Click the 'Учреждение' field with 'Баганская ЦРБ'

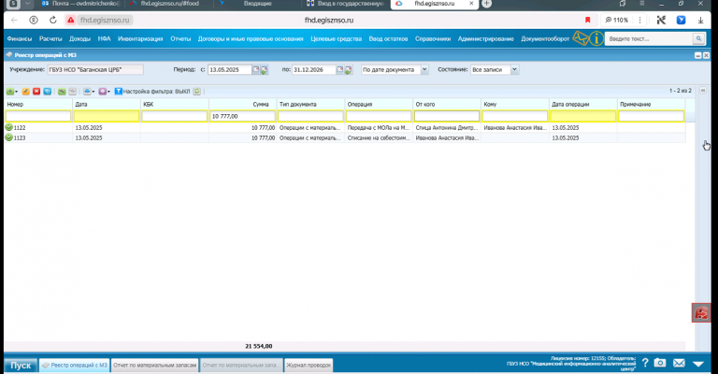tap(95, 69)
